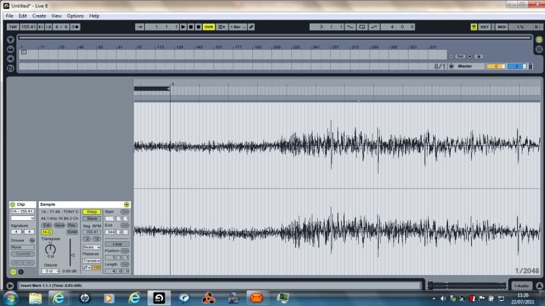
Task: Open the Options menu
Action: click(x=75, y=15)
